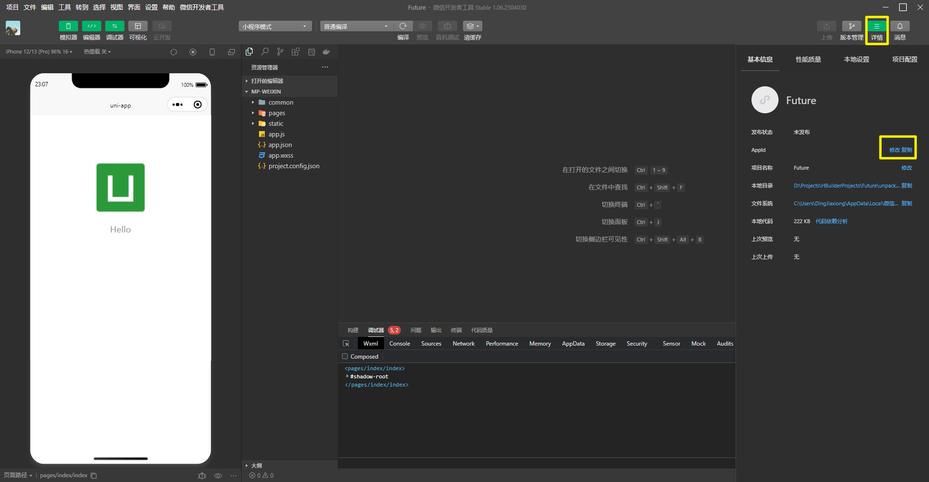This screenshot has width=929, height=482.
Task: Open the 清缓存 clear cache dropdown
Action: (x=472, y=26)
